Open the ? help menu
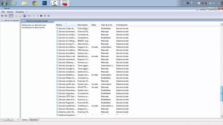The width and height of the screenshot is (223, 125). coord(27,12)
